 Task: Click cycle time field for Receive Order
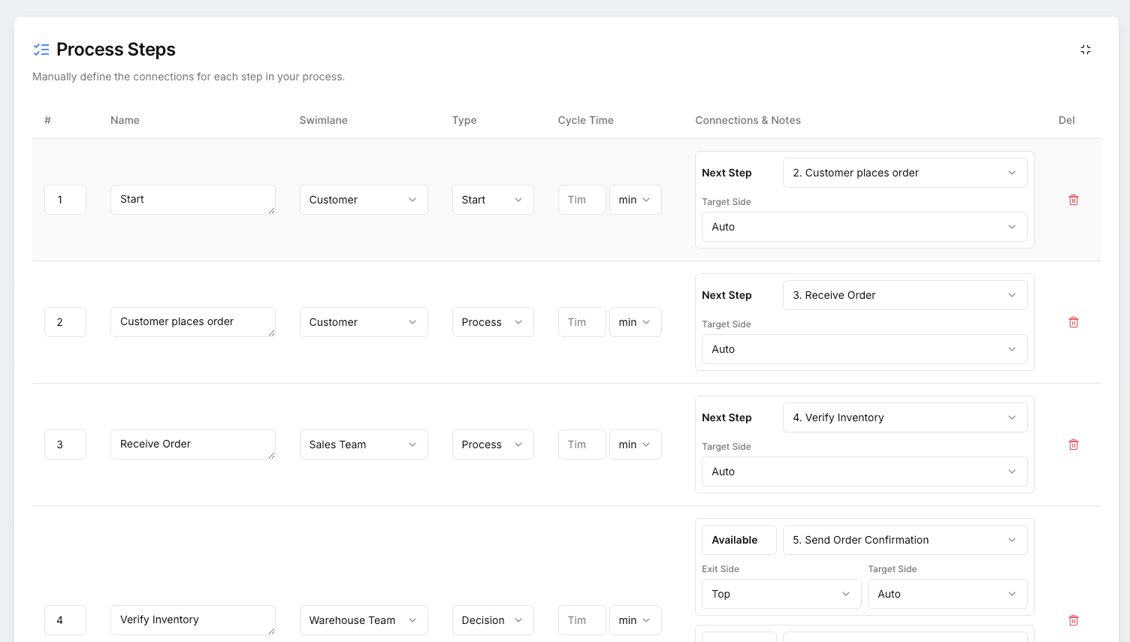point(582,445)
